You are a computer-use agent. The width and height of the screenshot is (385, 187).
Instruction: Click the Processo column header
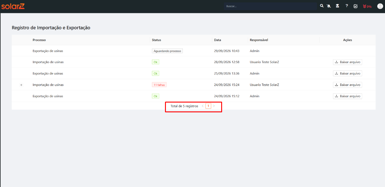click(39, 40)
